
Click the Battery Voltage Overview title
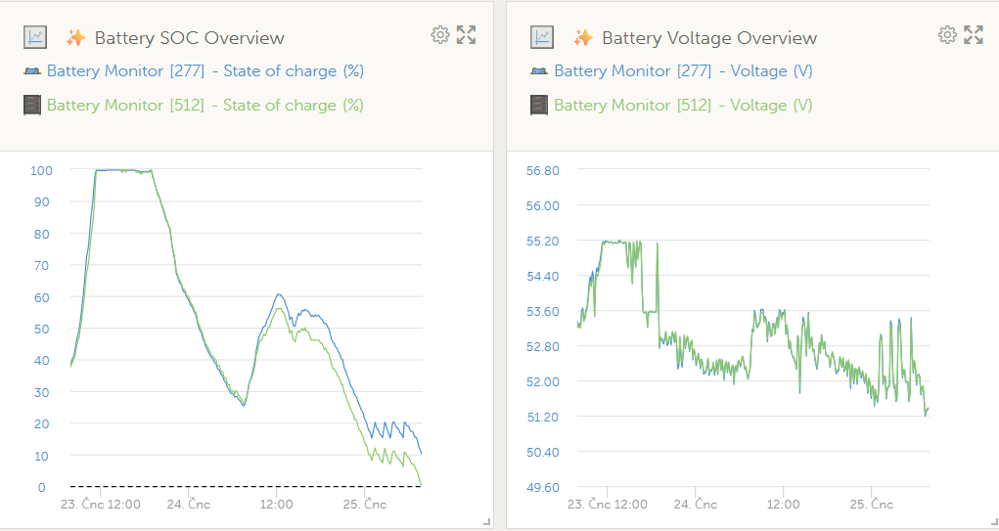(708, 38)
